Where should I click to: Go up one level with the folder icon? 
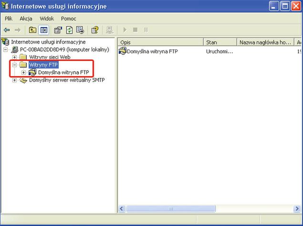(x=32, y=30)
